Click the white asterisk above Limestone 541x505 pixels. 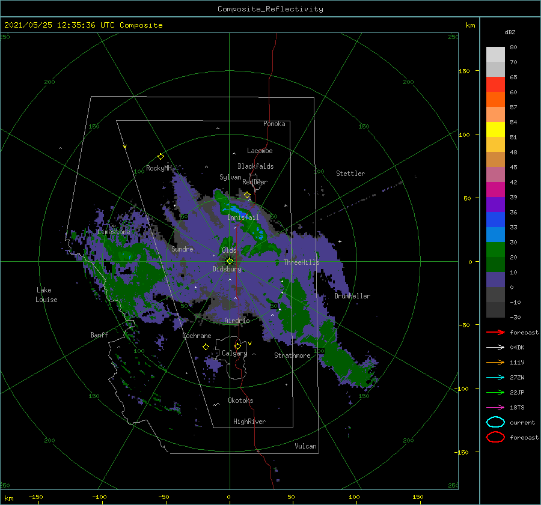(x=114, y=226)
